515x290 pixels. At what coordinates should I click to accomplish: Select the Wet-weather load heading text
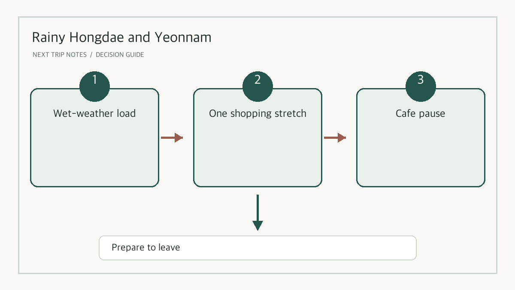coord(94,113)
